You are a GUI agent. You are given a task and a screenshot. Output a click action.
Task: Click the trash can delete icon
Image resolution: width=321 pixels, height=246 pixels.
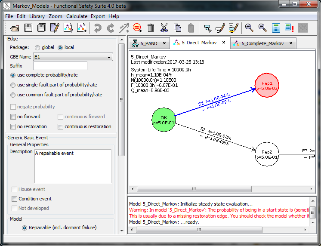151,28
